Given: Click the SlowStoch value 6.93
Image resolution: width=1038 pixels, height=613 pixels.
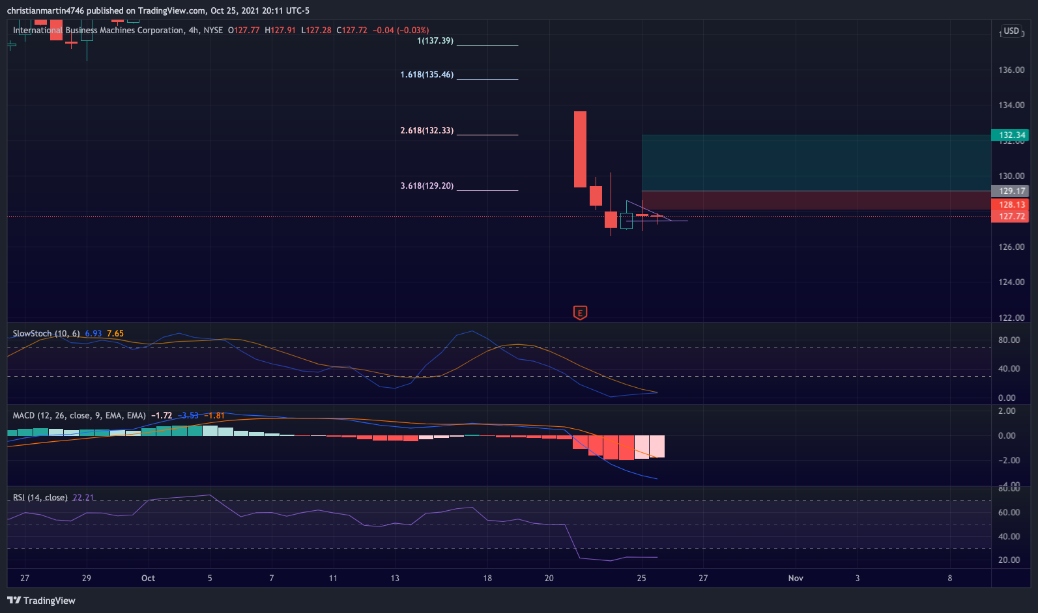Looking at the screenshot, I should (93, 333).
